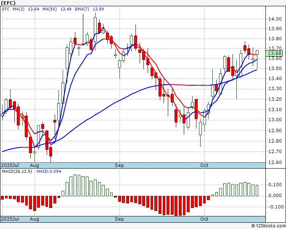Click 2025Jul on the price chart time axis
The width and height of the screenshot is (286, 229).
click(x=10, y=165)
